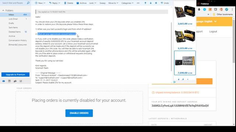Open the Other bookmarks folder
The image size is (236, 132).
223,14
